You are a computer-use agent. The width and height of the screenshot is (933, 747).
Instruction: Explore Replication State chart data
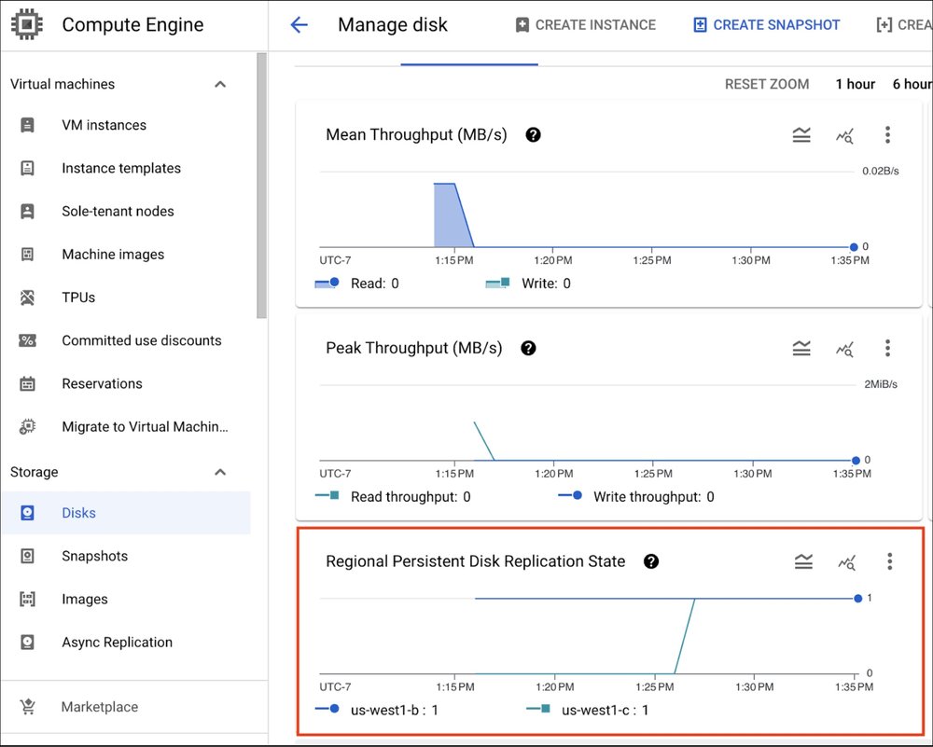coord(846,562)
